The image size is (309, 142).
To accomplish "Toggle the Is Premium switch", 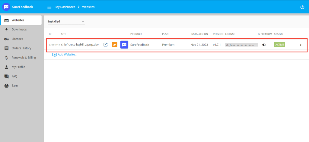I will coord(264,45).
